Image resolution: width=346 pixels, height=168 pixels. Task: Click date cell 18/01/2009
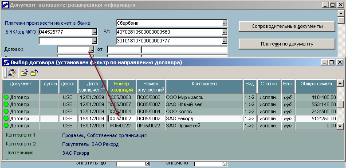point(92,126)
